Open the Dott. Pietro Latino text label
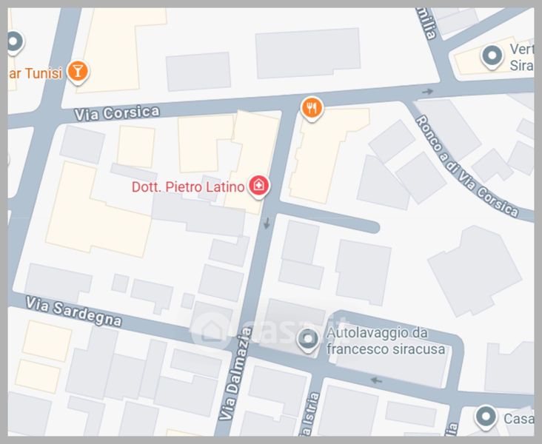The image size is (542, 444). (x=188, y=187)
